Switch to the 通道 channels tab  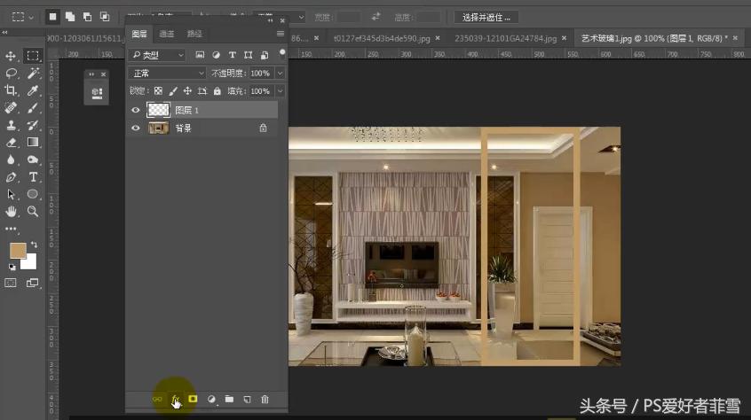coord(167,34)
